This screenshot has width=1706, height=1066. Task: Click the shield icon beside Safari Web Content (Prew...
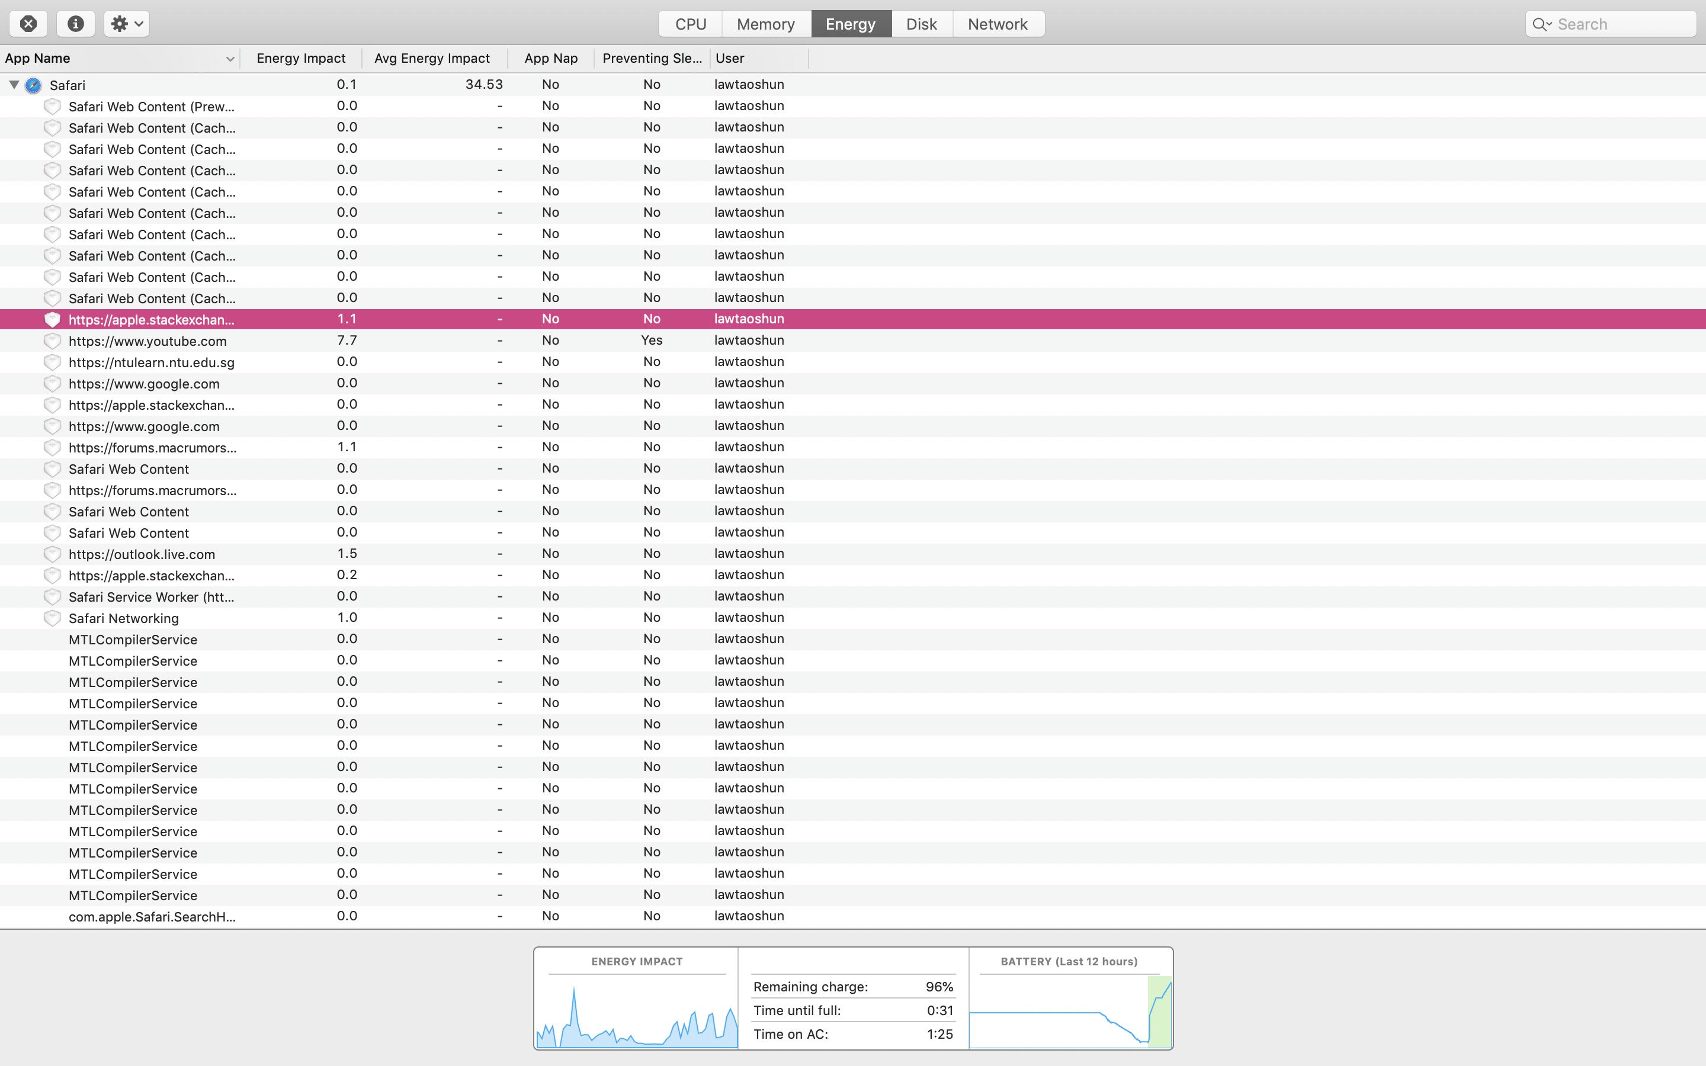(52, 107)
